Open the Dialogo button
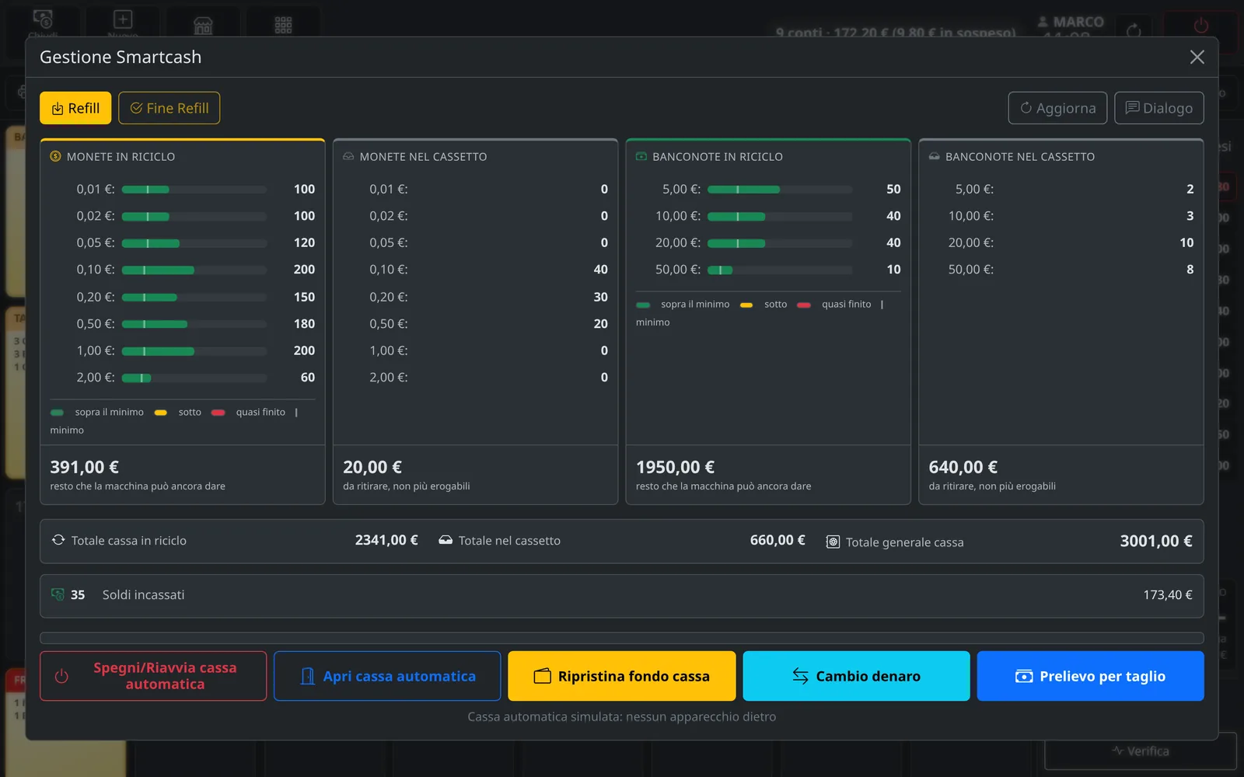This screenshot has width=1244, height=777. click(x=1158, y=108)
